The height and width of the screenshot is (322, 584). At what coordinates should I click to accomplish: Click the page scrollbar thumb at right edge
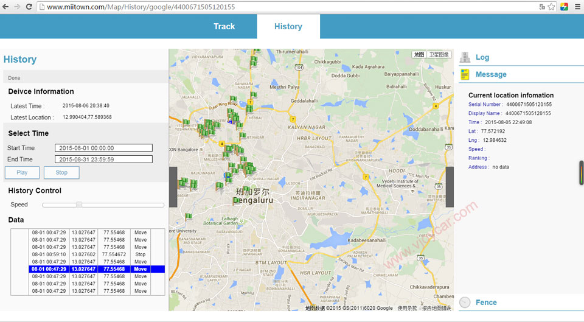tap(581, 172)
